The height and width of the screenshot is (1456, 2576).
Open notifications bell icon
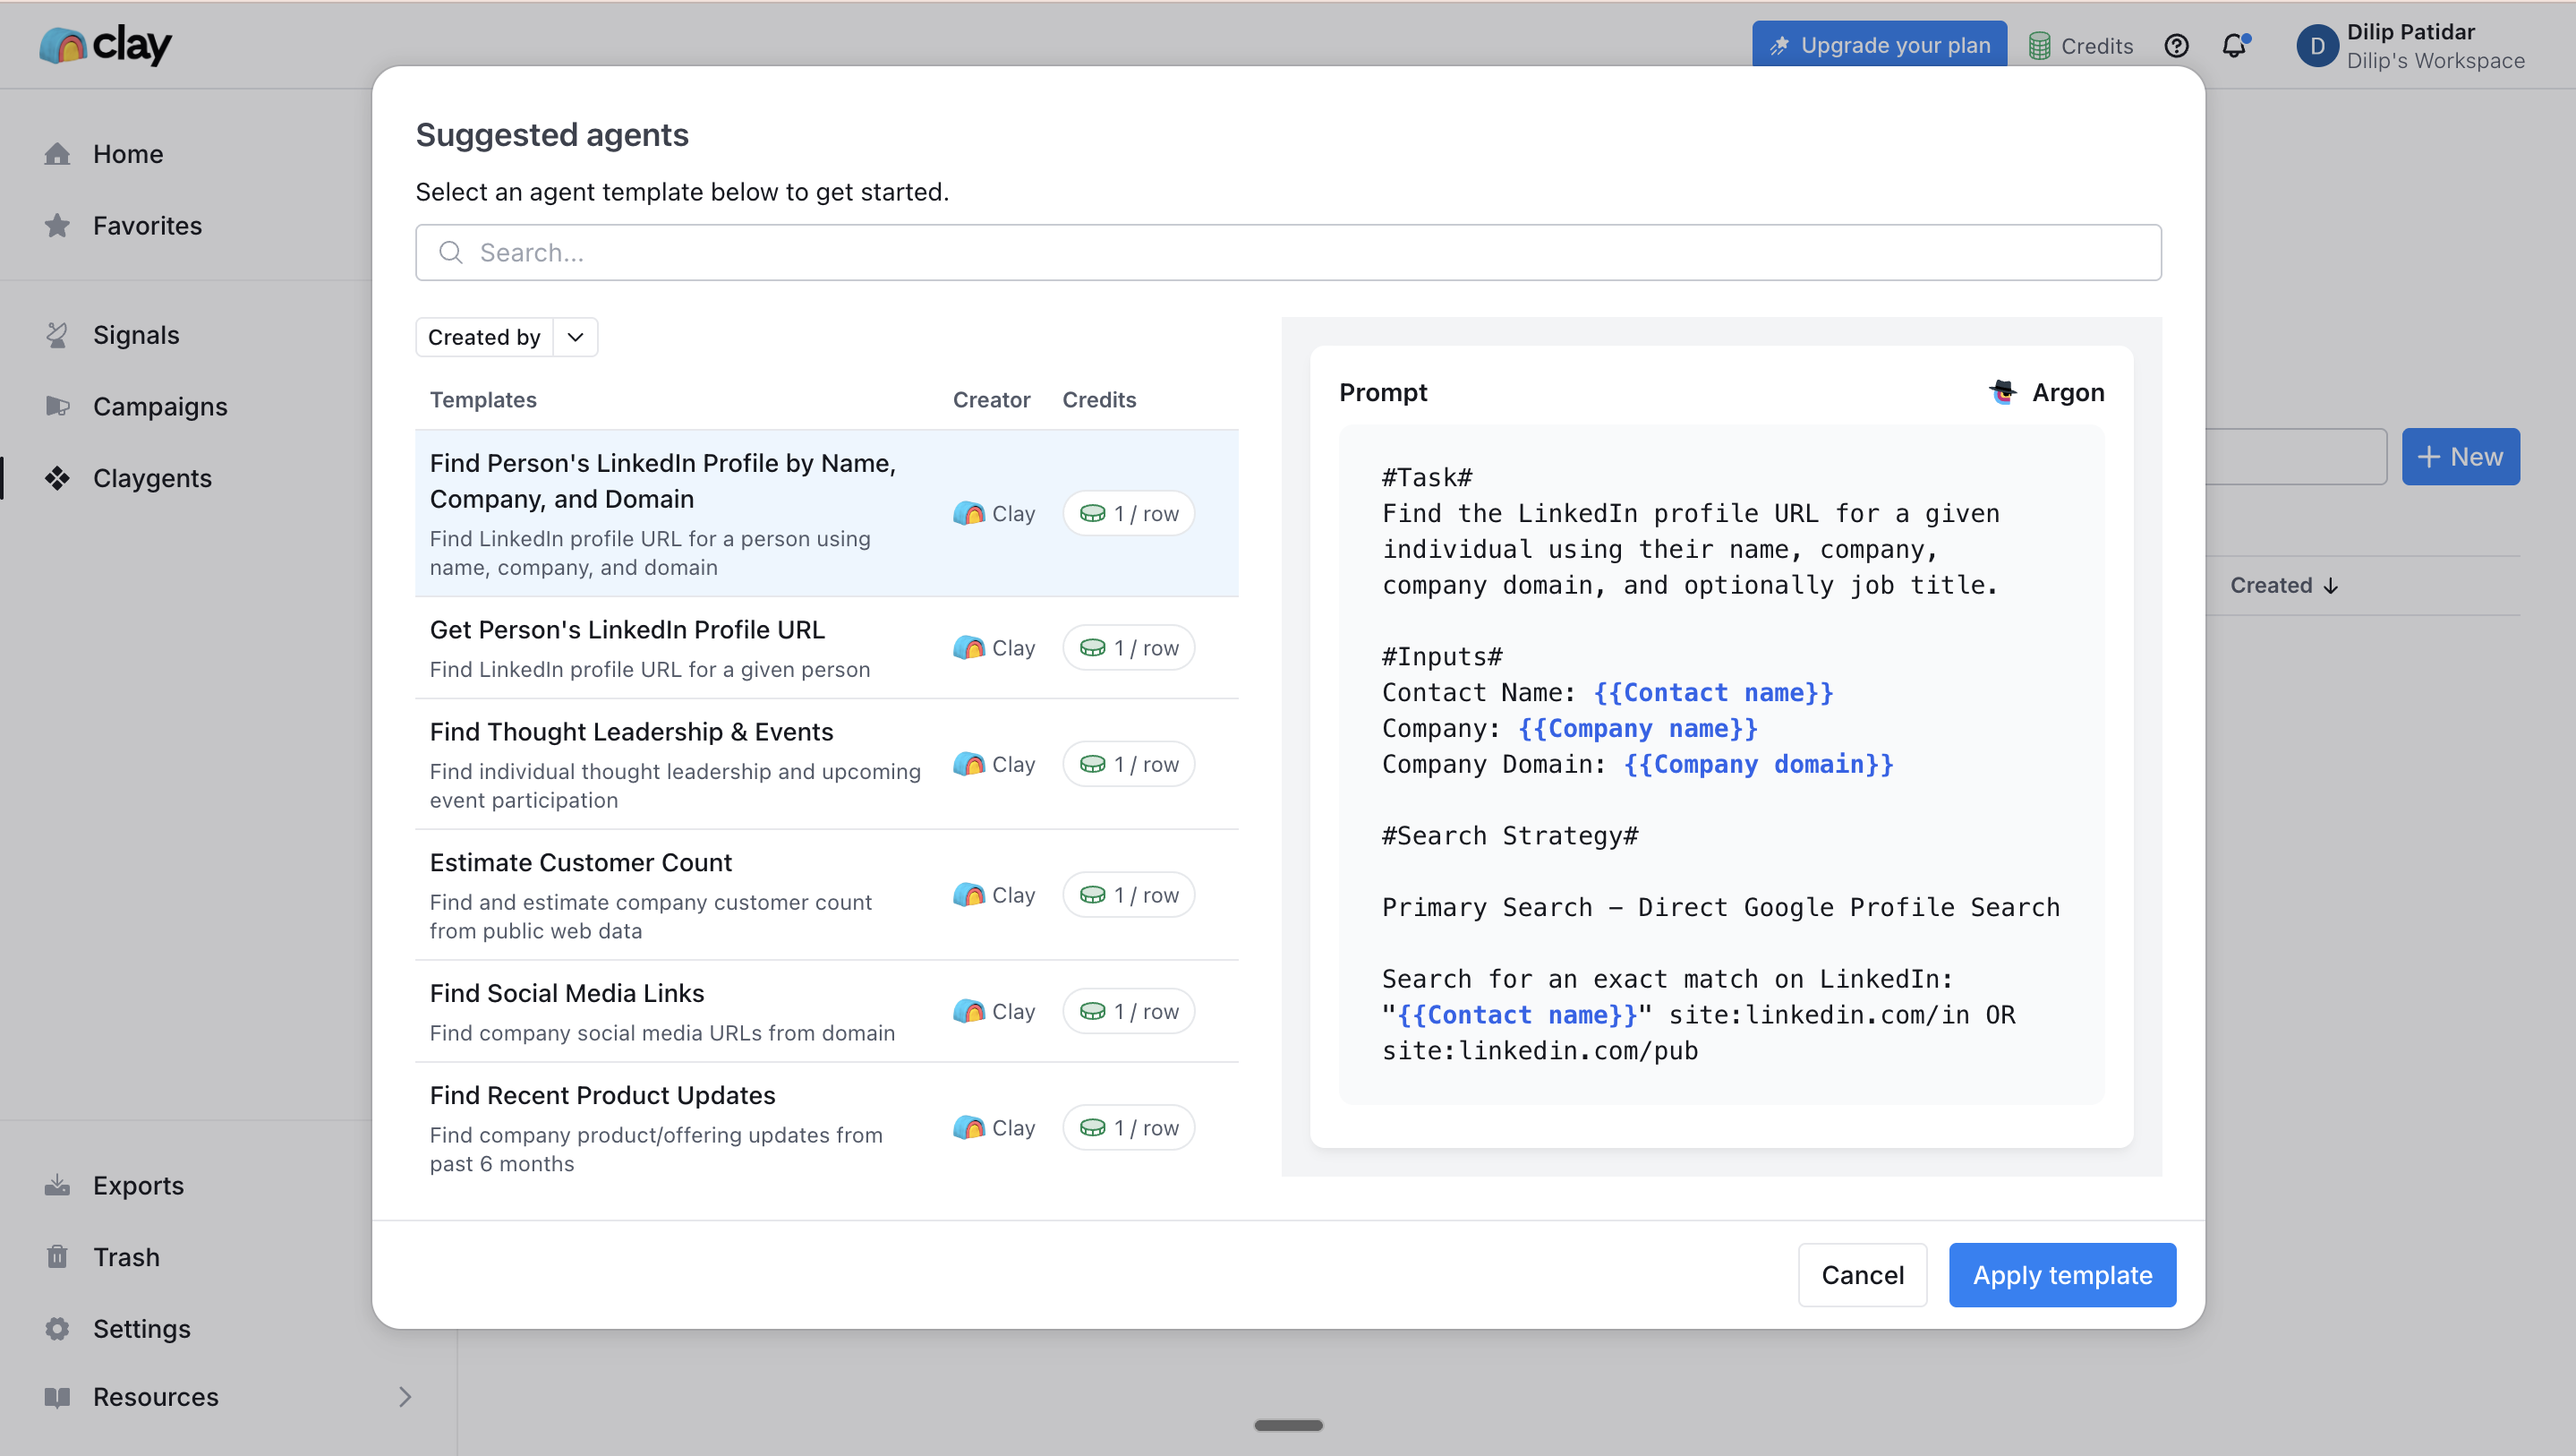point(2233,46)
